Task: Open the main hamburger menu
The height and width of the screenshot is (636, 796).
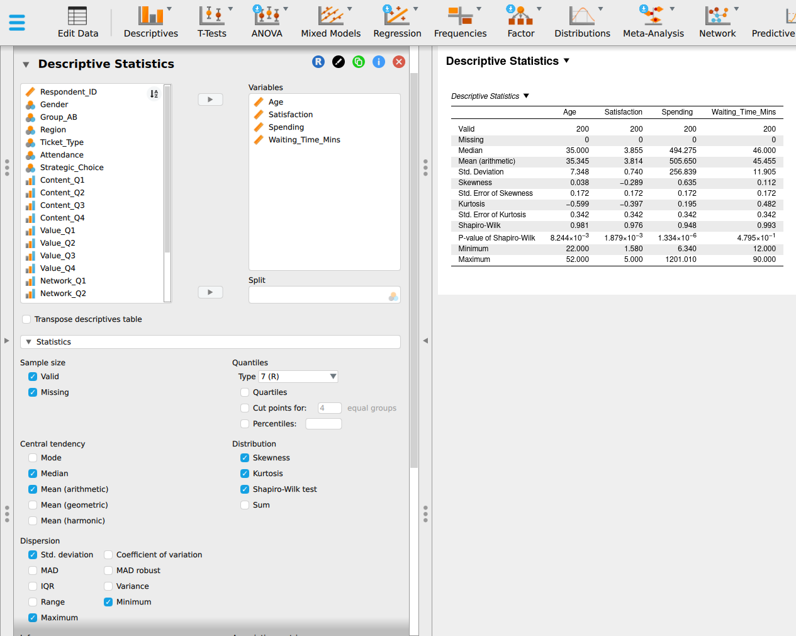Action: 17,23
